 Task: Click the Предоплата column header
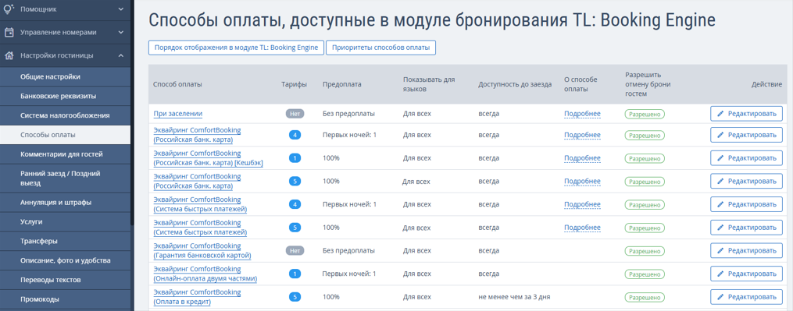[342, 84]
